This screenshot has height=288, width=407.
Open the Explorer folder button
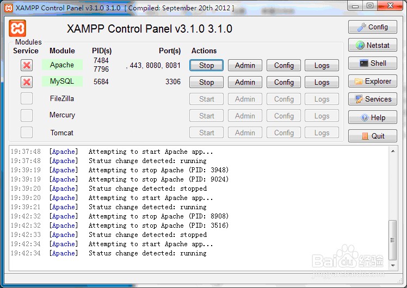tap(373, 81)
